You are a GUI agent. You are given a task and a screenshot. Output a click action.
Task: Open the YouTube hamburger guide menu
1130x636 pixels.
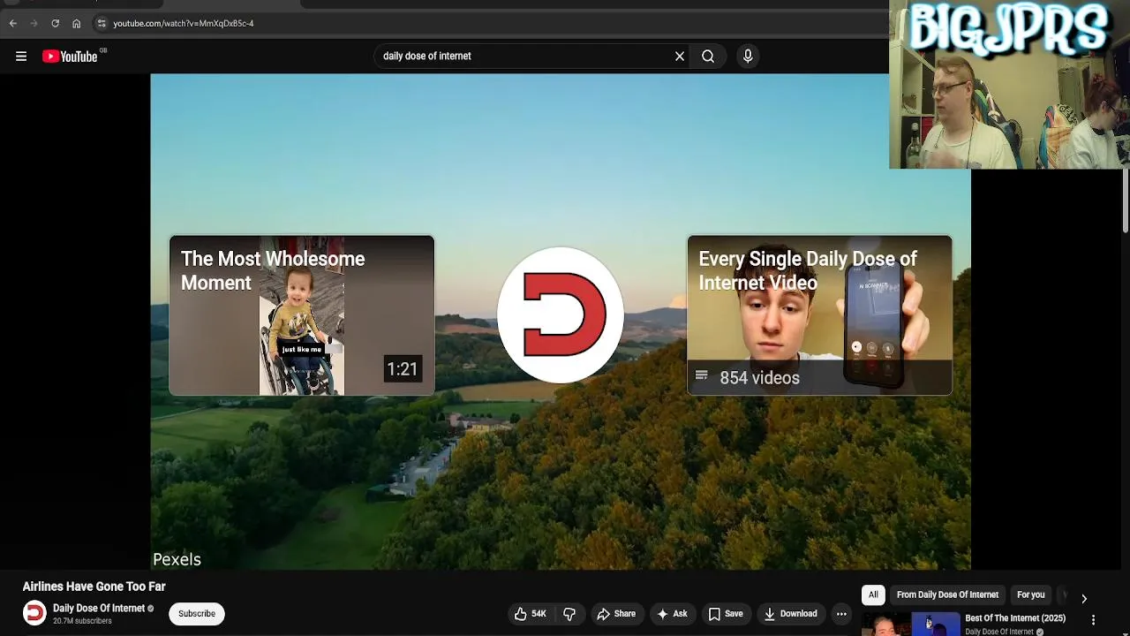pos(21,57)
